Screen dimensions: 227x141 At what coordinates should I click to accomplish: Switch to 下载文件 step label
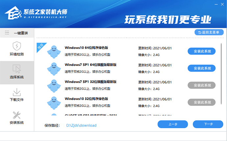point(17,100)
